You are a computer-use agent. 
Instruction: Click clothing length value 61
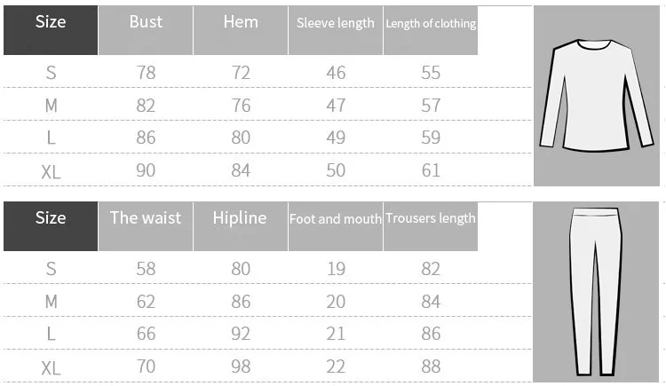coord(431,170)
